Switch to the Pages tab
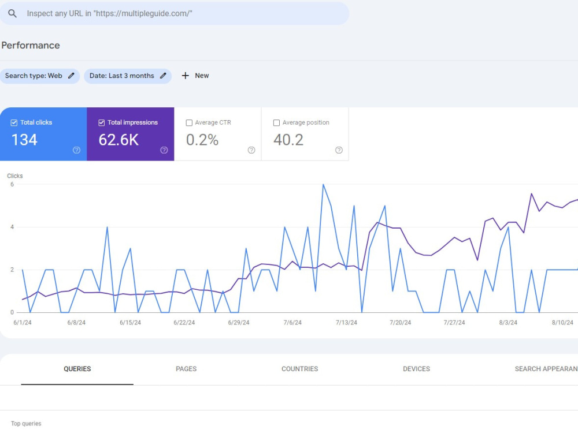The height and width of the screenshot is (433, 578). click(186, 369)
